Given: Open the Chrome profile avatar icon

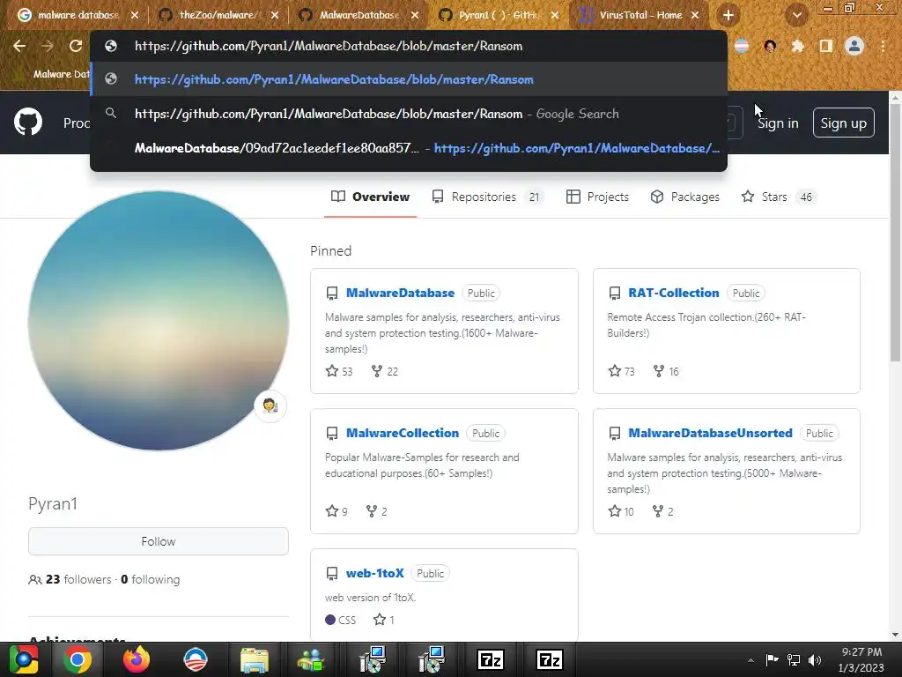Looking at the screenshot, I should point(854,46).
